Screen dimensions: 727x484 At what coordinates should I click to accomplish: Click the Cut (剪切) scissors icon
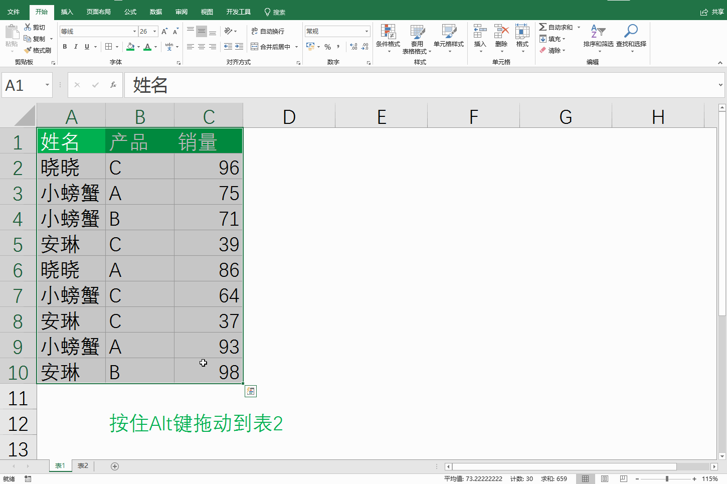coord(28,27)
